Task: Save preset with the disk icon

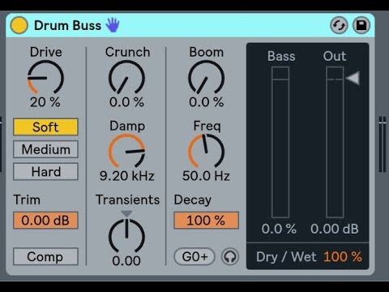Action: (361, 26)
